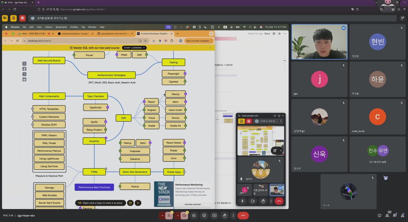The height and width of the screenshot is (222, 408).
Task: Expand video settings arrow beside camera button
Action: pyautogui.click(x=178, y=215)
